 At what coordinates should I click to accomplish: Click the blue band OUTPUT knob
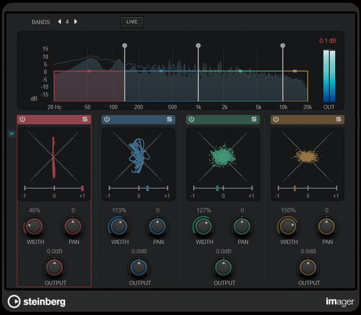click(x=139, y=267)
